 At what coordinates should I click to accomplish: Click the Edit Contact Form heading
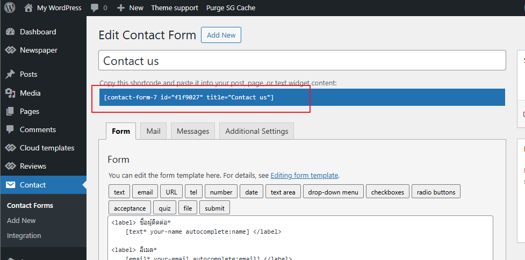pos(147,35)
